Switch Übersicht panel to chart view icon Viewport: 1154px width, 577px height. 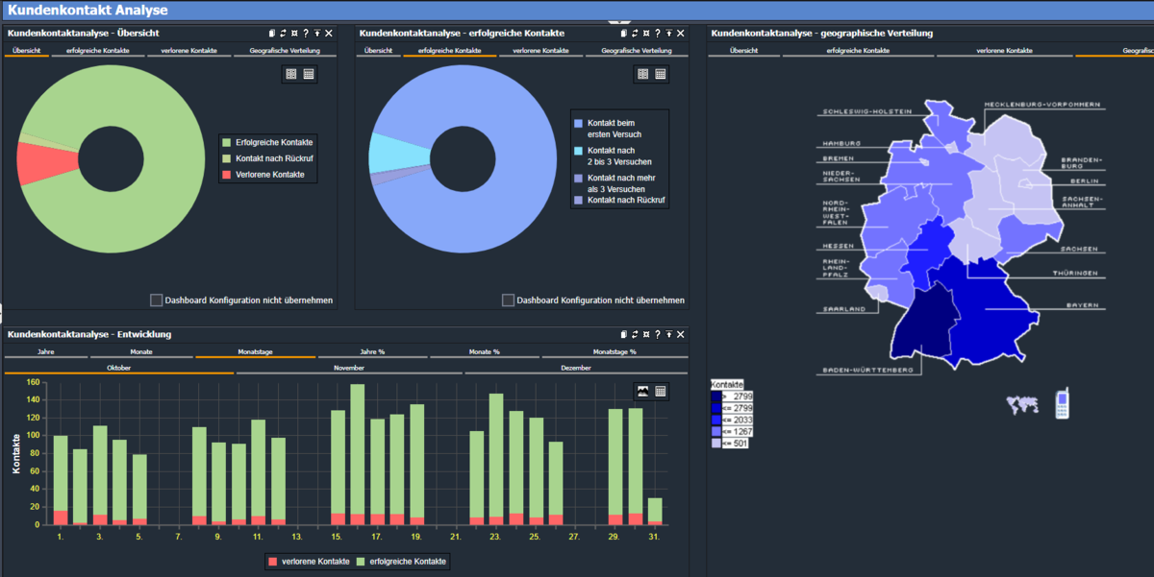click(x=291, y=74)
